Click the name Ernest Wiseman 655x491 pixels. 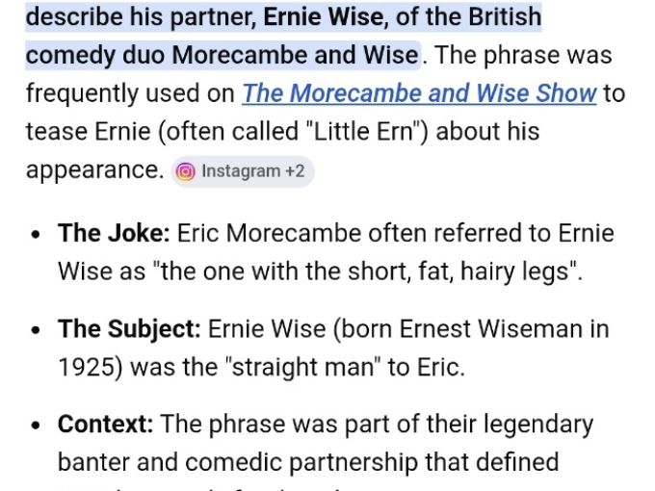click(506, 329)
